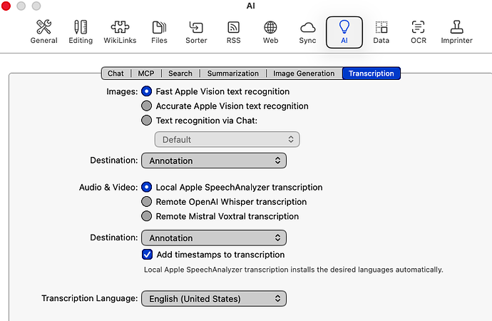492x321 pixels.
Task: Open the RSS feed settings
Action: [233, 32]
